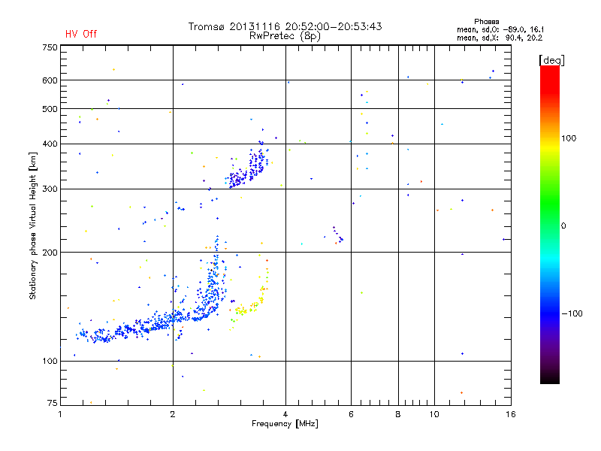Click the y-axis tick label '500'
This screenshot has width=601, height=451.
click(50, 109)
